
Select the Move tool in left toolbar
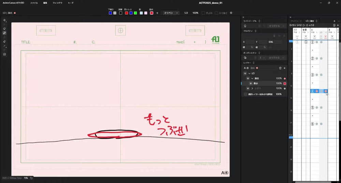4,20
